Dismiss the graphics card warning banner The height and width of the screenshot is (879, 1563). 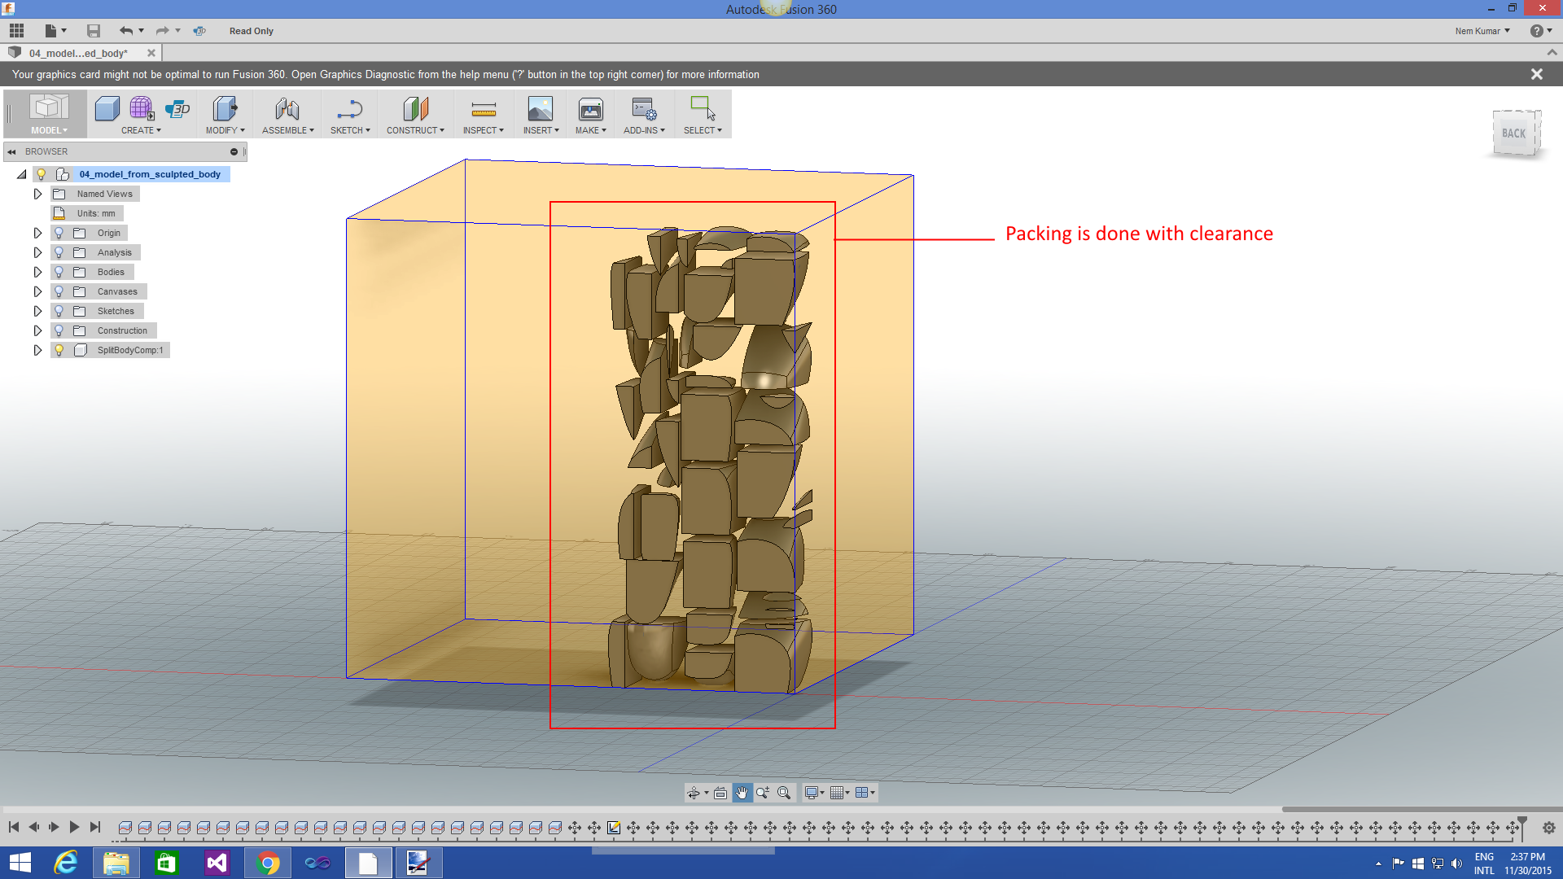point(1536,74)
